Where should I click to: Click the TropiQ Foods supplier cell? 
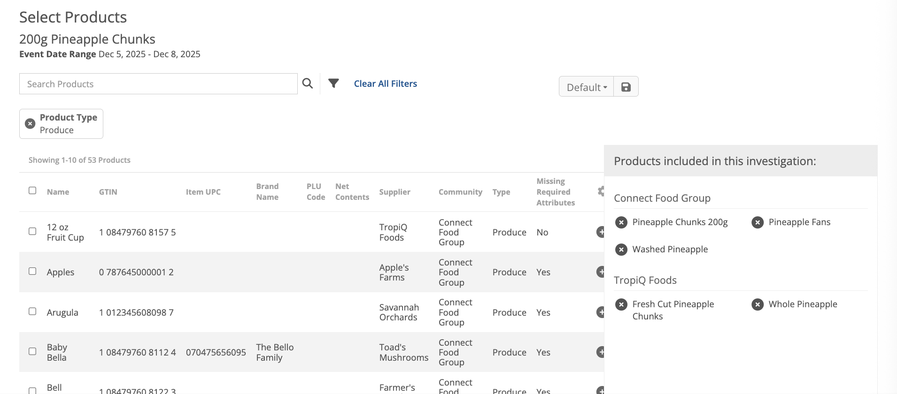(x=393, y=232)
